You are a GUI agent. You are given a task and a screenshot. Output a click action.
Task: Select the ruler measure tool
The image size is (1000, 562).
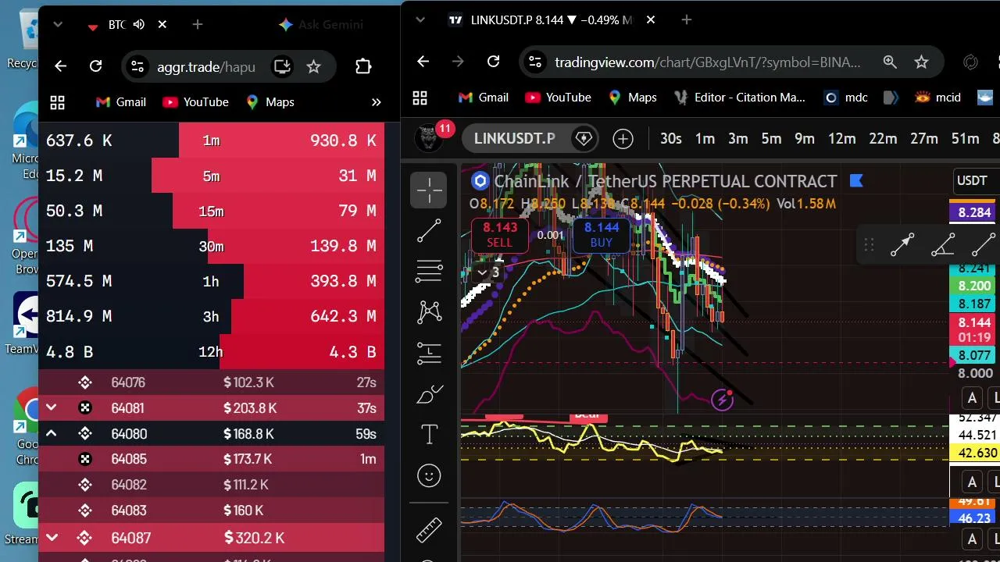point(429,530)
